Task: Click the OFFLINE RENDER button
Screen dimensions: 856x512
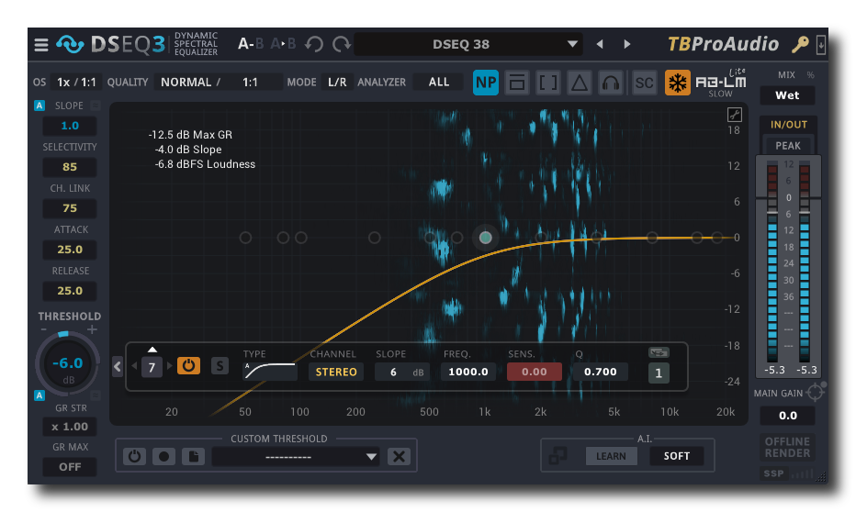Action: [x=787, y=447]
